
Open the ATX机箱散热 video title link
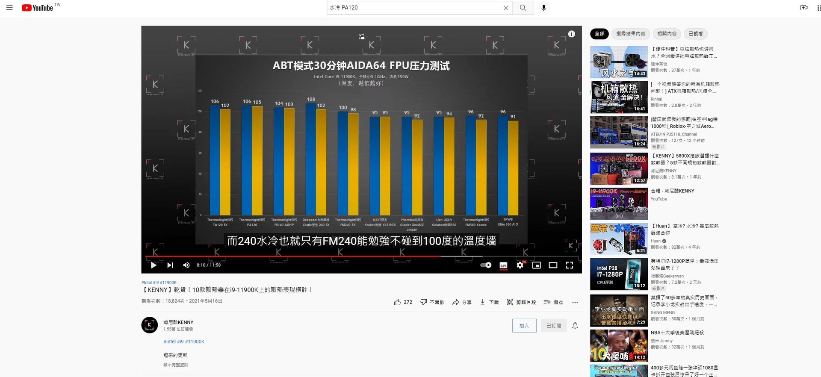[x=685, y=88]
